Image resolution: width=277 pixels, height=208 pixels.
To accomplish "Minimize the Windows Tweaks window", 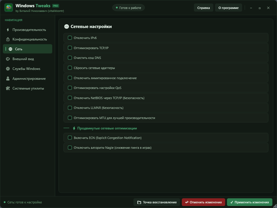I will point(251,8).
